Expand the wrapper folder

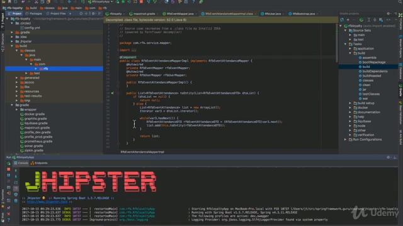point(17,110)
